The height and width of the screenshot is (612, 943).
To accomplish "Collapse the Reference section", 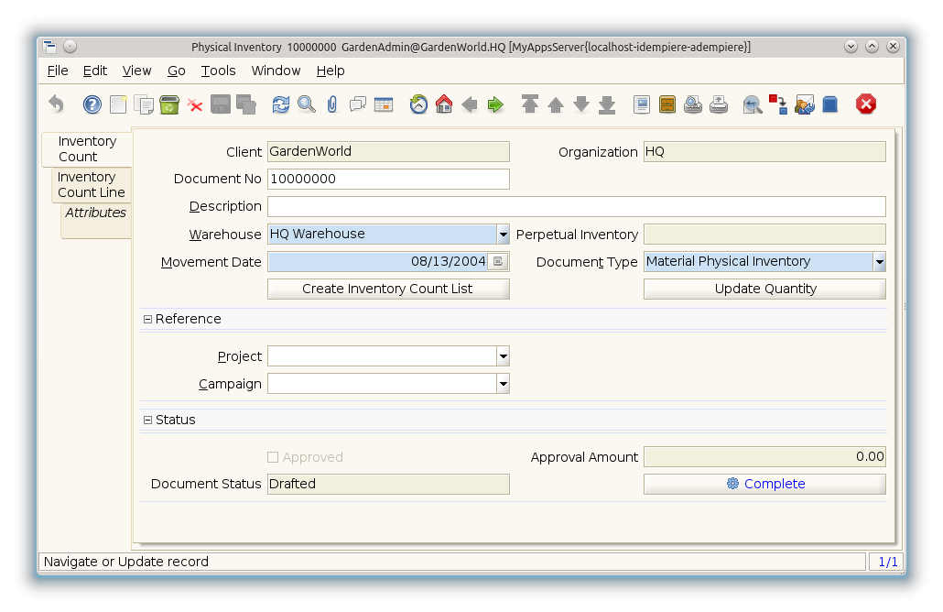I will click(147, 319).
